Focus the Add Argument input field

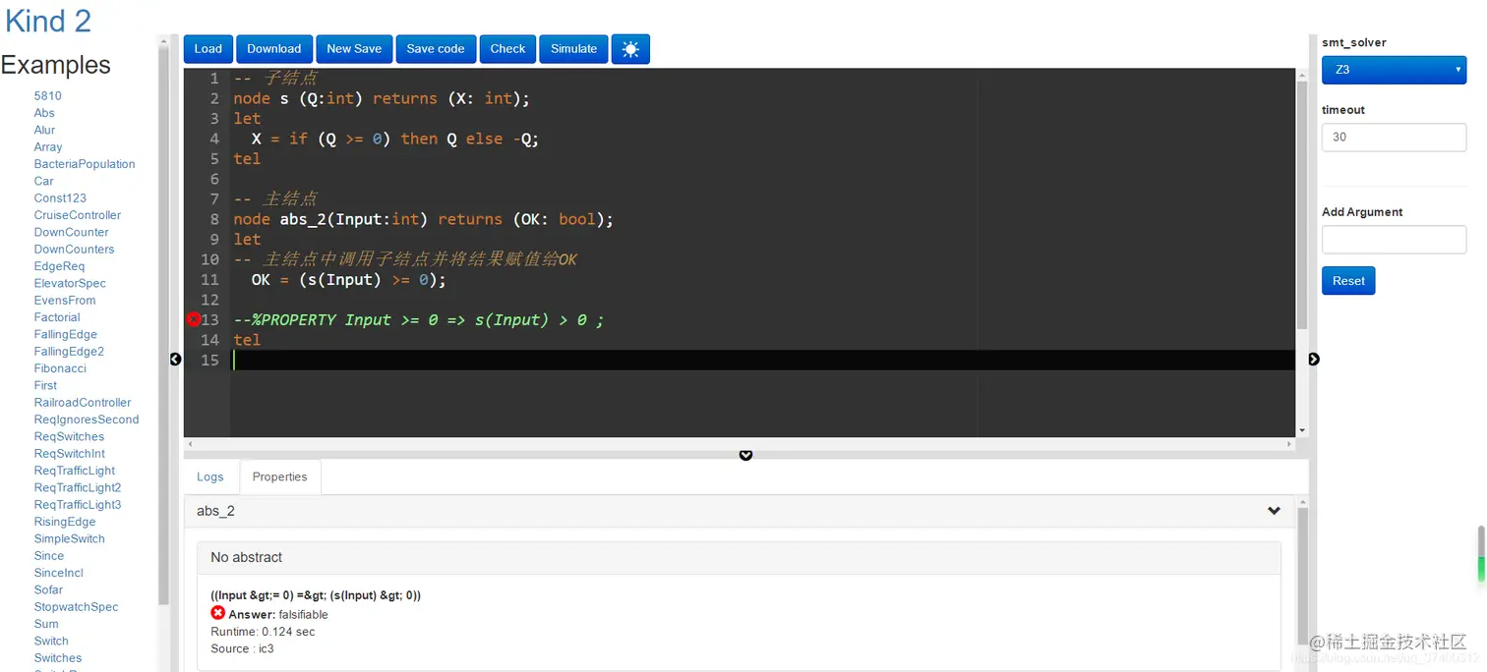tap(1394, 240)
